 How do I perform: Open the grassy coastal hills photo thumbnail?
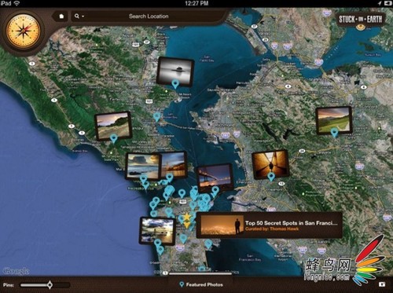point(113,126)
